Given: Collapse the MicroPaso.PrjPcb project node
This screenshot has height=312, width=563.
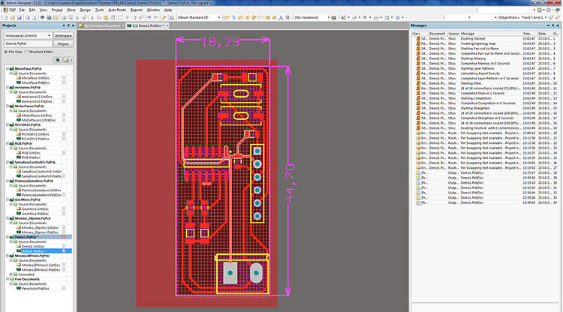Looking at the screenshot, I should (x=6, y=67).
